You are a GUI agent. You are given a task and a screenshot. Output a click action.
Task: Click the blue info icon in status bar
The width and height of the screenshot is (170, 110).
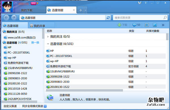(45, 106)
